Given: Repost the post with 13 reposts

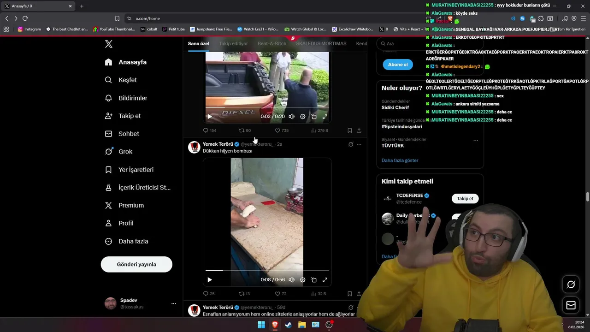Looking at the screenshot, I should coord(244,294).
